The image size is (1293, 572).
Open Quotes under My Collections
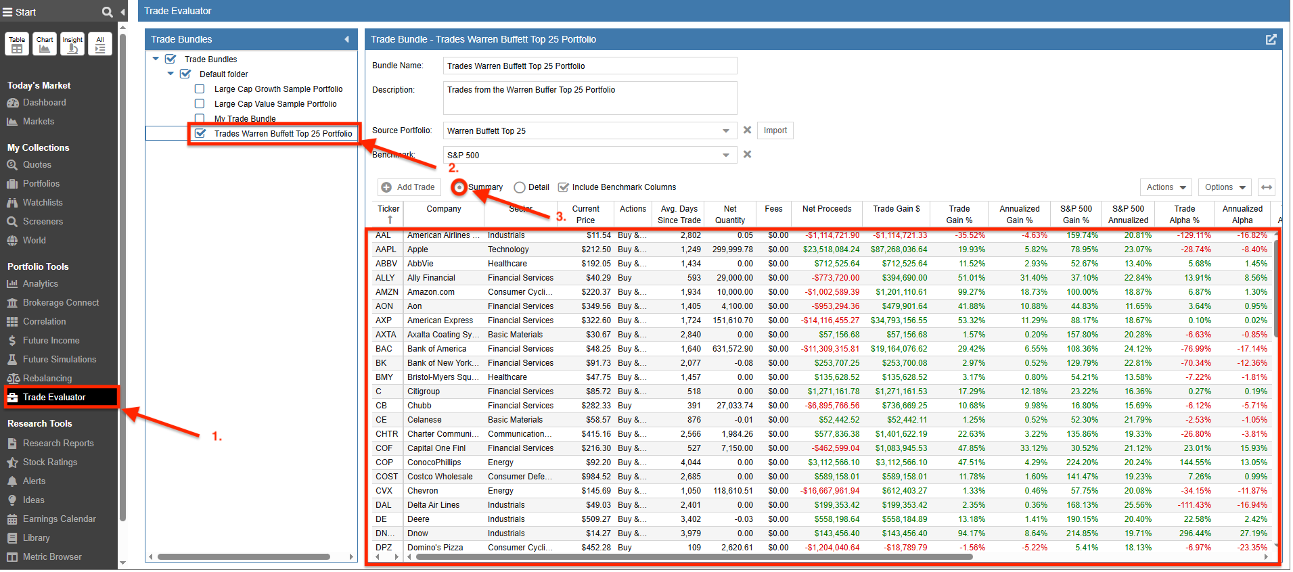point(37,165)
